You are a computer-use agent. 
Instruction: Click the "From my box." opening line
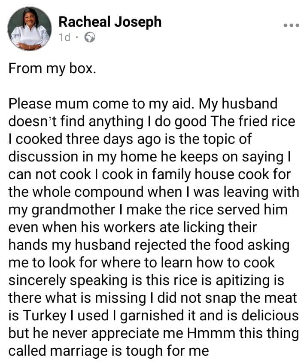coord(52,69)
